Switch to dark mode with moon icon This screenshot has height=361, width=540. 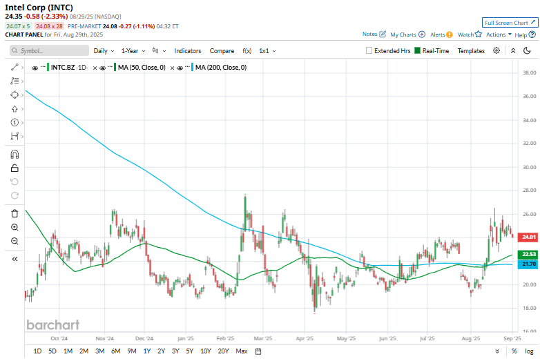point(527,50)
